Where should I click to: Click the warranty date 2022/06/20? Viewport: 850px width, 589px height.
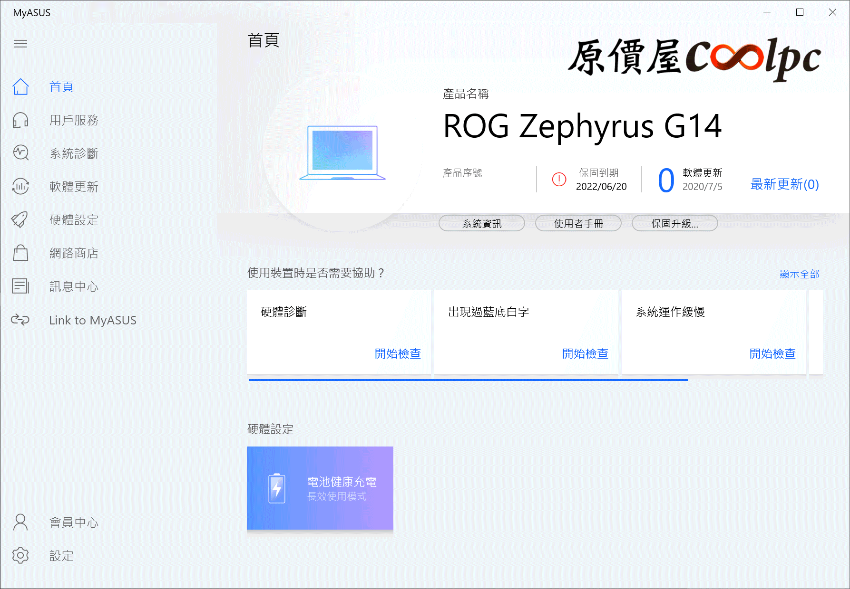601,187
